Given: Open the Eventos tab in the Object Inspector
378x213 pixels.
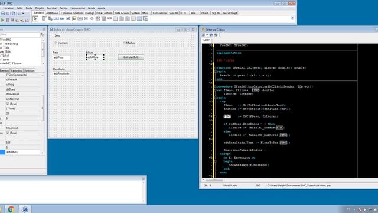Looking at the screenshot, I should coord(4,70).
